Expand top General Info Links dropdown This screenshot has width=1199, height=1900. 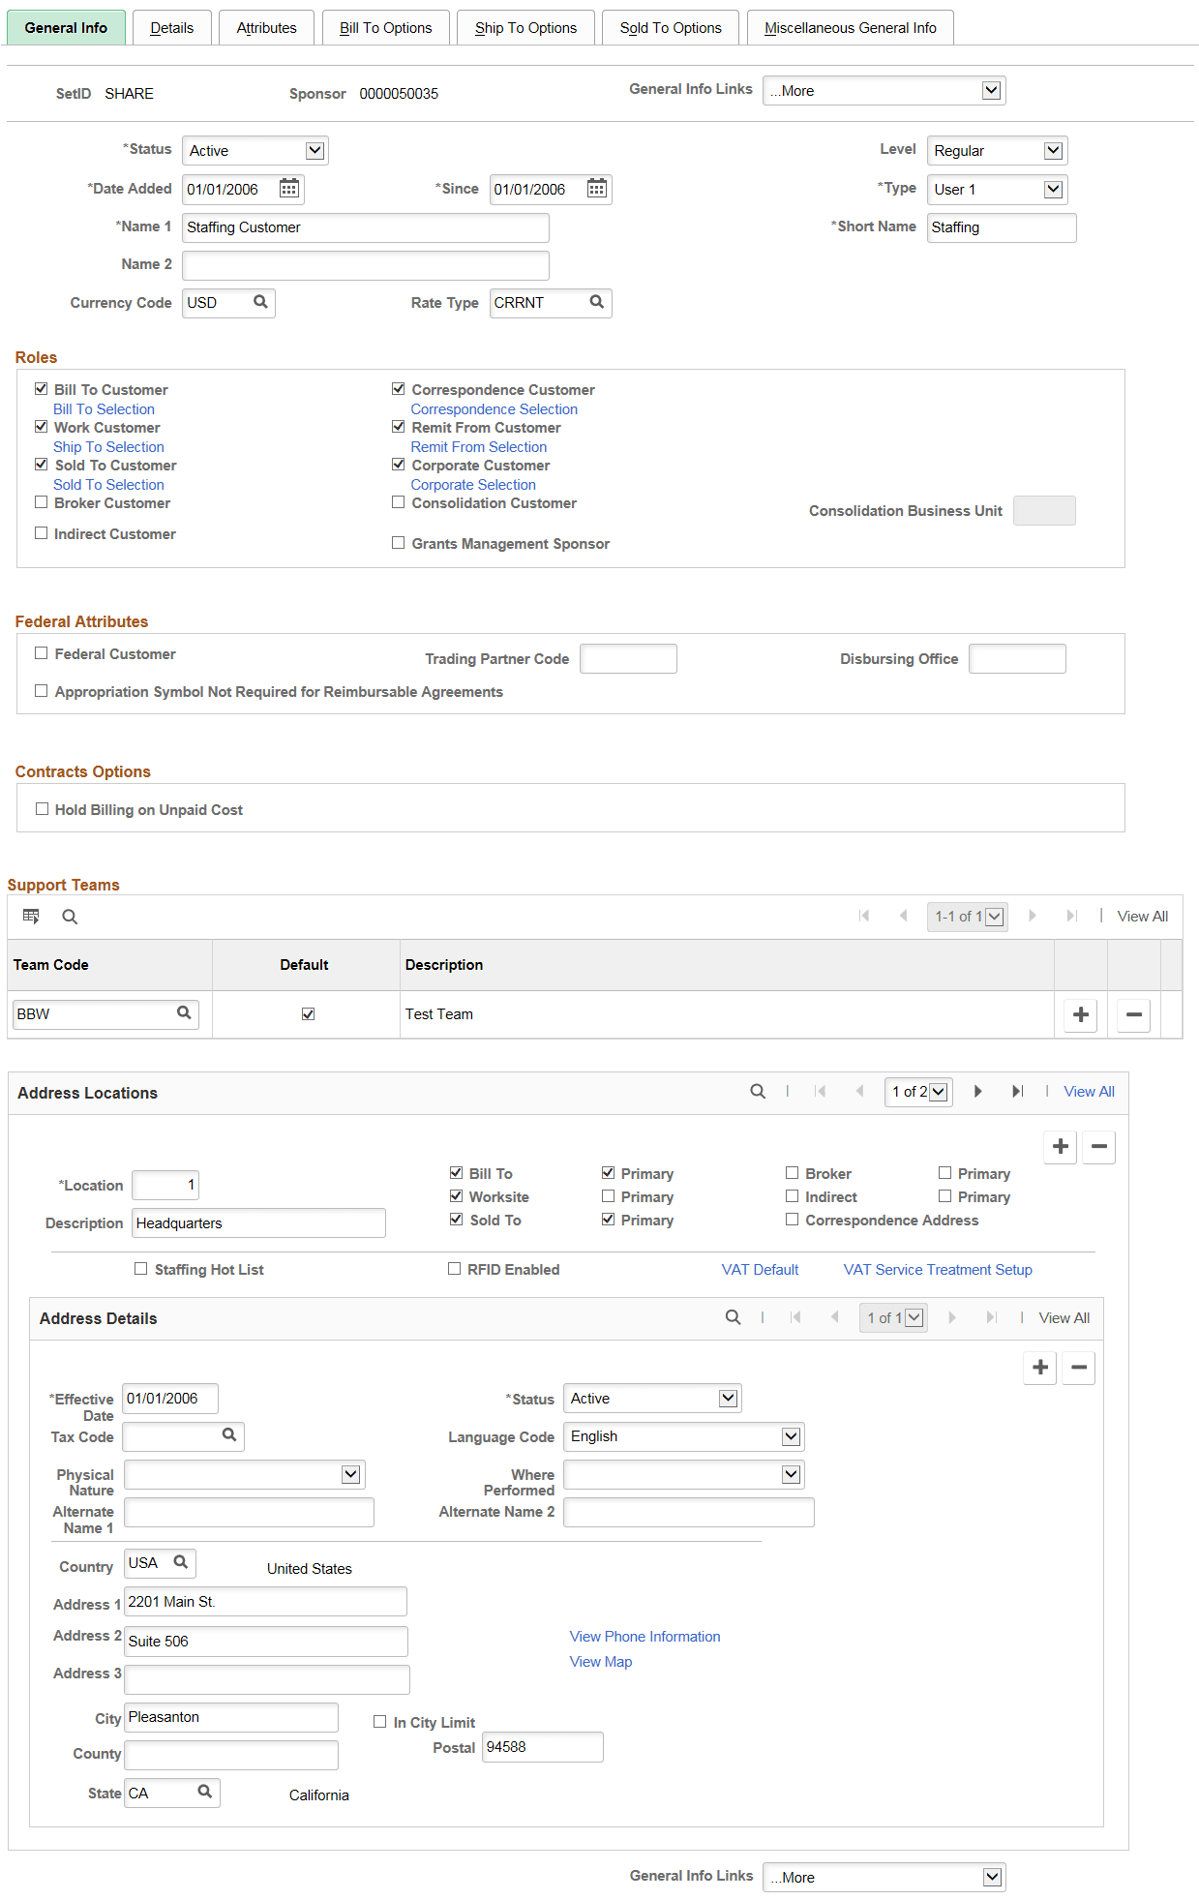[884, 91]
